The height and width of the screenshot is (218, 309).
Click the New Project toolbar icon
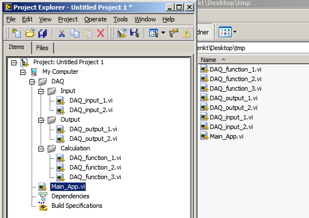(x=16, y=33)
